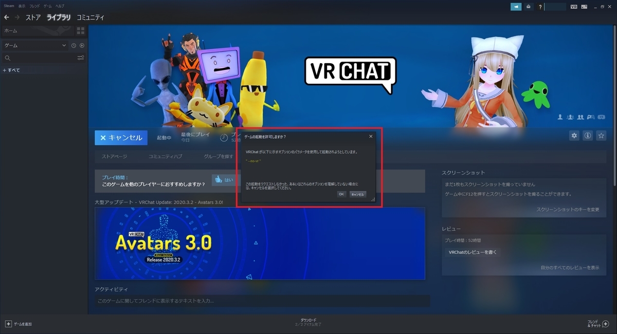This screenshot has height=334, width=617.
Task: Open the announcements megaphone icon
Action: point(516,7)
